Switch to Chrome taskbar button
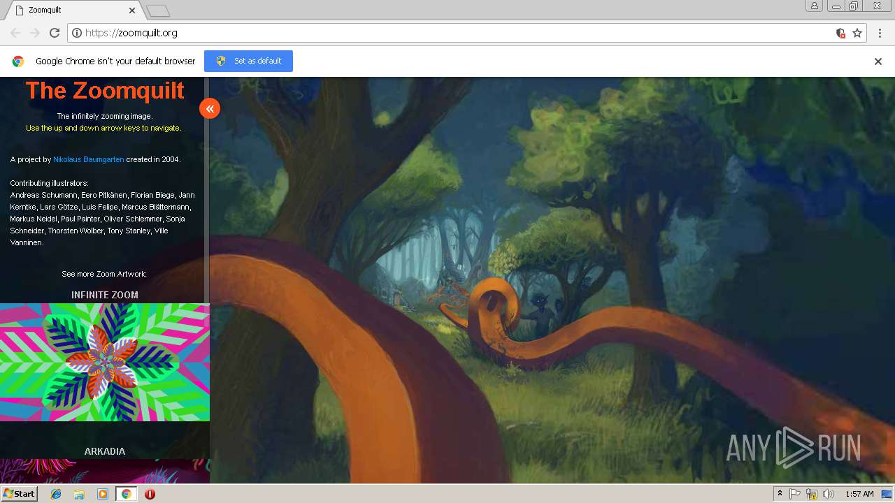Image resolution: width=895 pixels, height=503 pixels. (x=126, y=494)
